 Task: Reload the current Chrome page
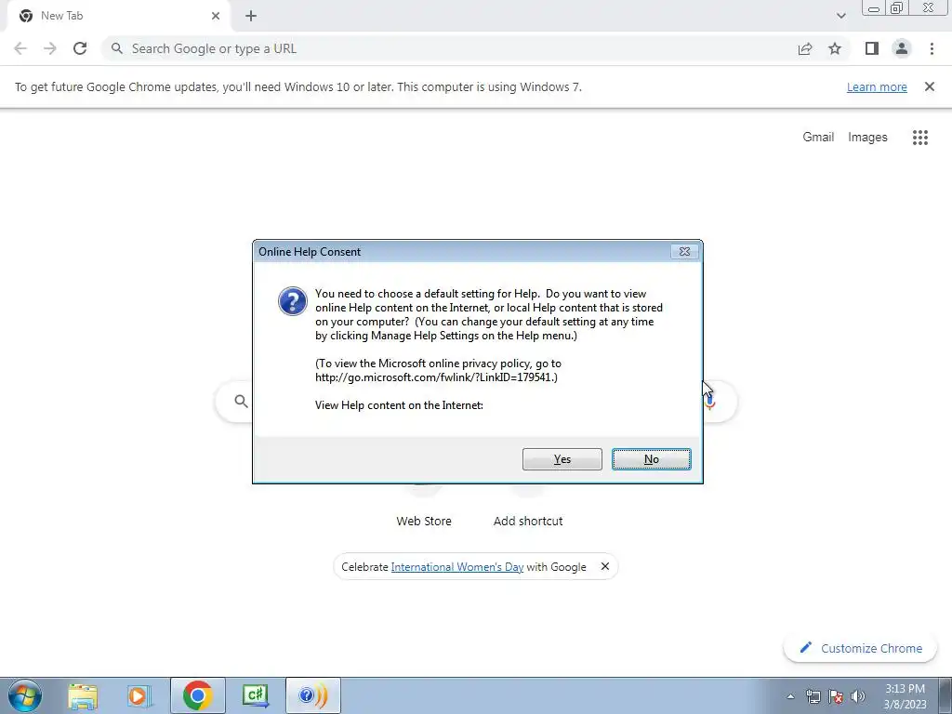tap(80, 48)
